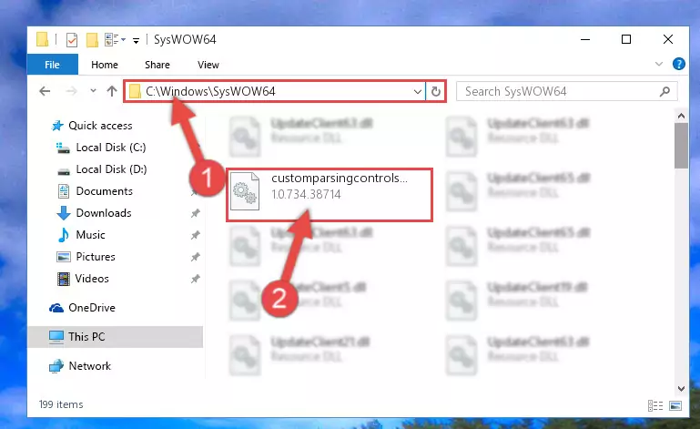Go back with the left arrow
The image size is (700, 429).
pyautogui.click(x=45, y=92)
